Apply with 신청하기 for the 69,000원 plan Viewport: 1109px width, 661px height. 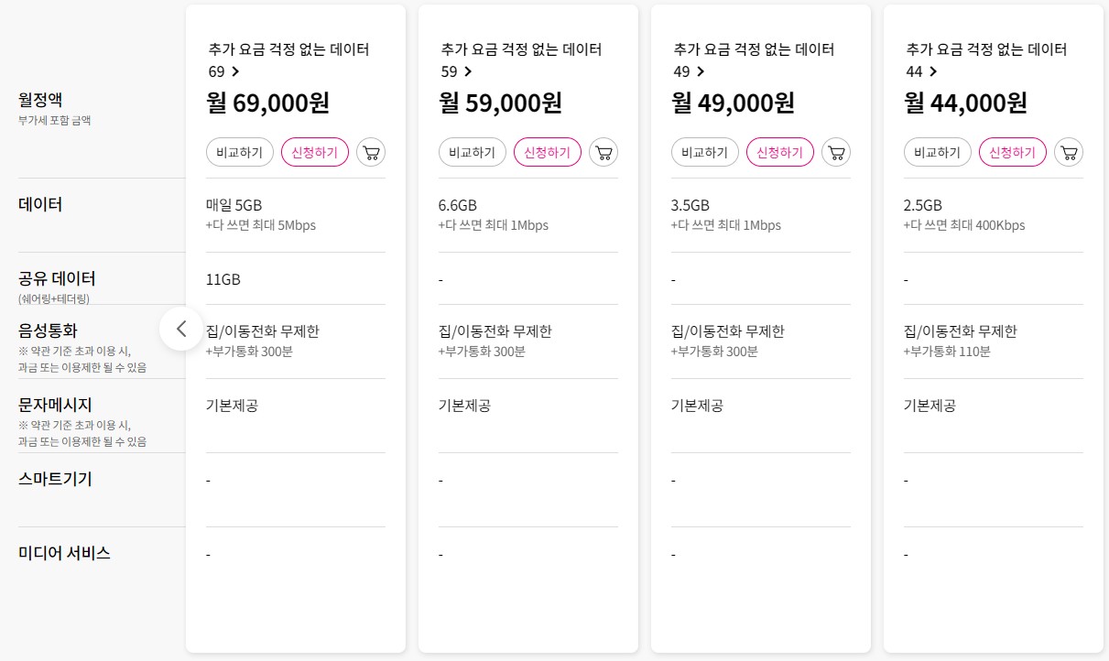pyautogui.click(x=315, y=153)
